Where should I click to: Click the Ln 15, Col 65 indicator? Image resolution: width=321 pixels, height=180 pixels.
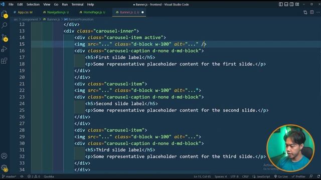tap(202, 176)
